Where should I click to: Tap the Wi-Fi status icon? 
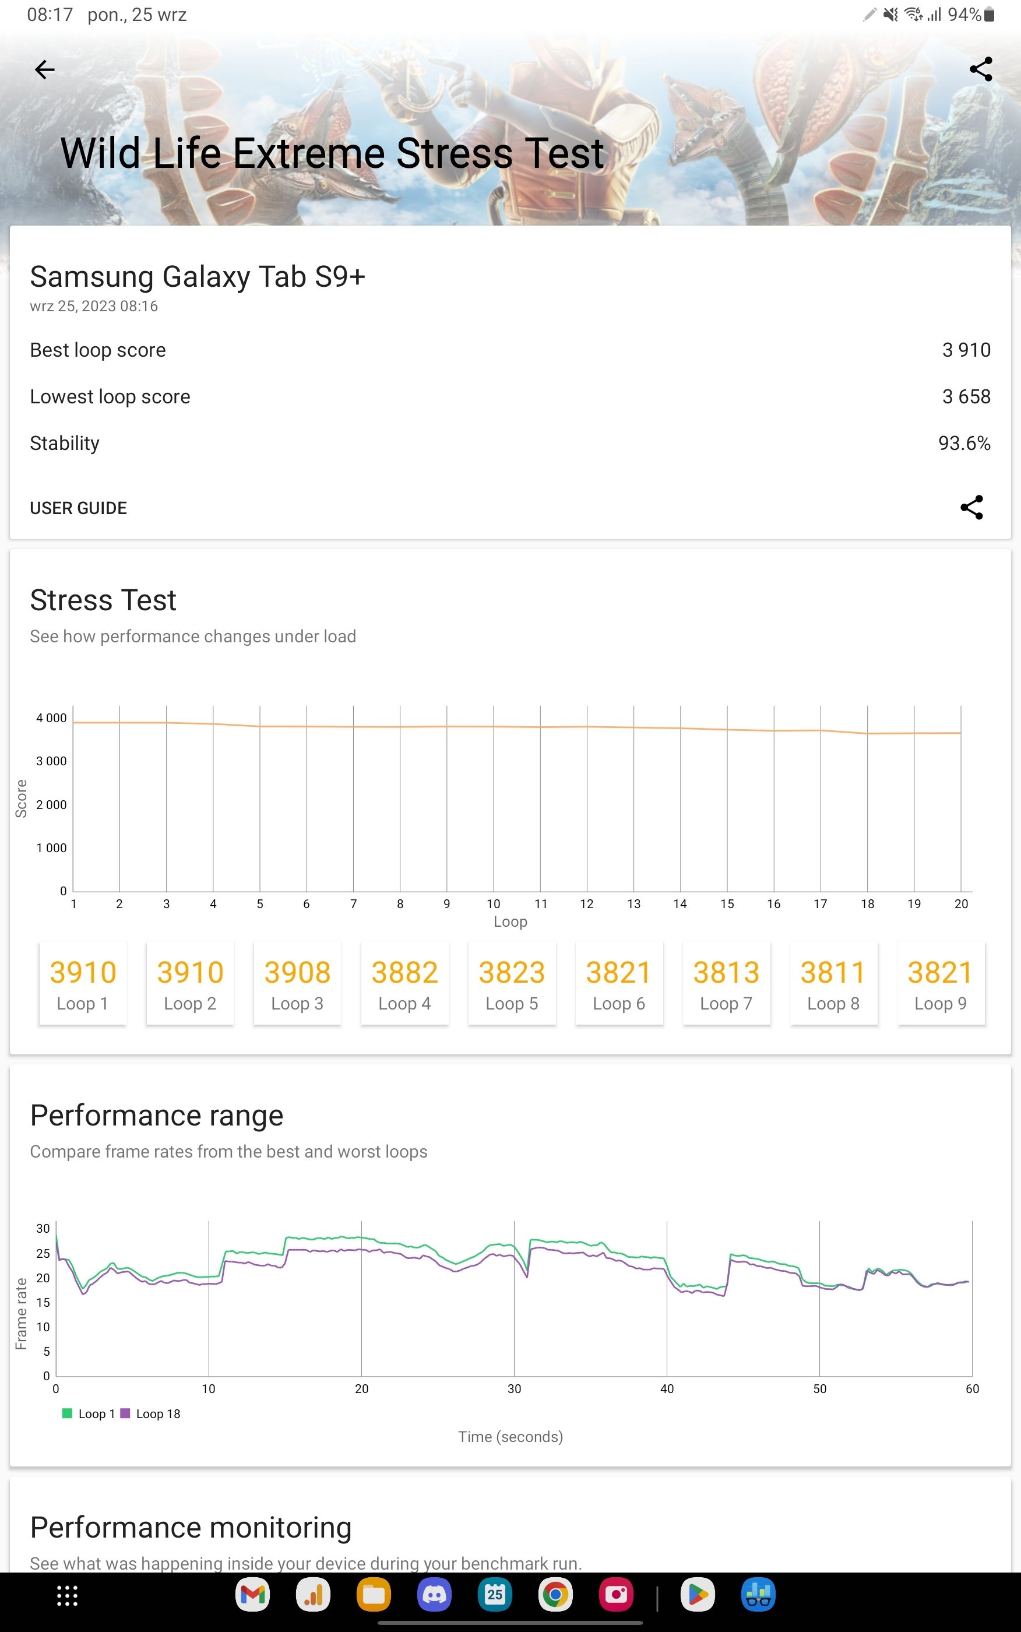click(913, 15)
